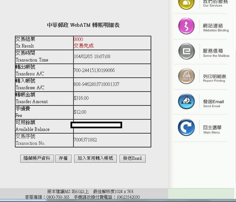The height and width of the screenshot is (202, 236).
Task: Select the 手續費 Fee label cell
Action: pos(44,112)
